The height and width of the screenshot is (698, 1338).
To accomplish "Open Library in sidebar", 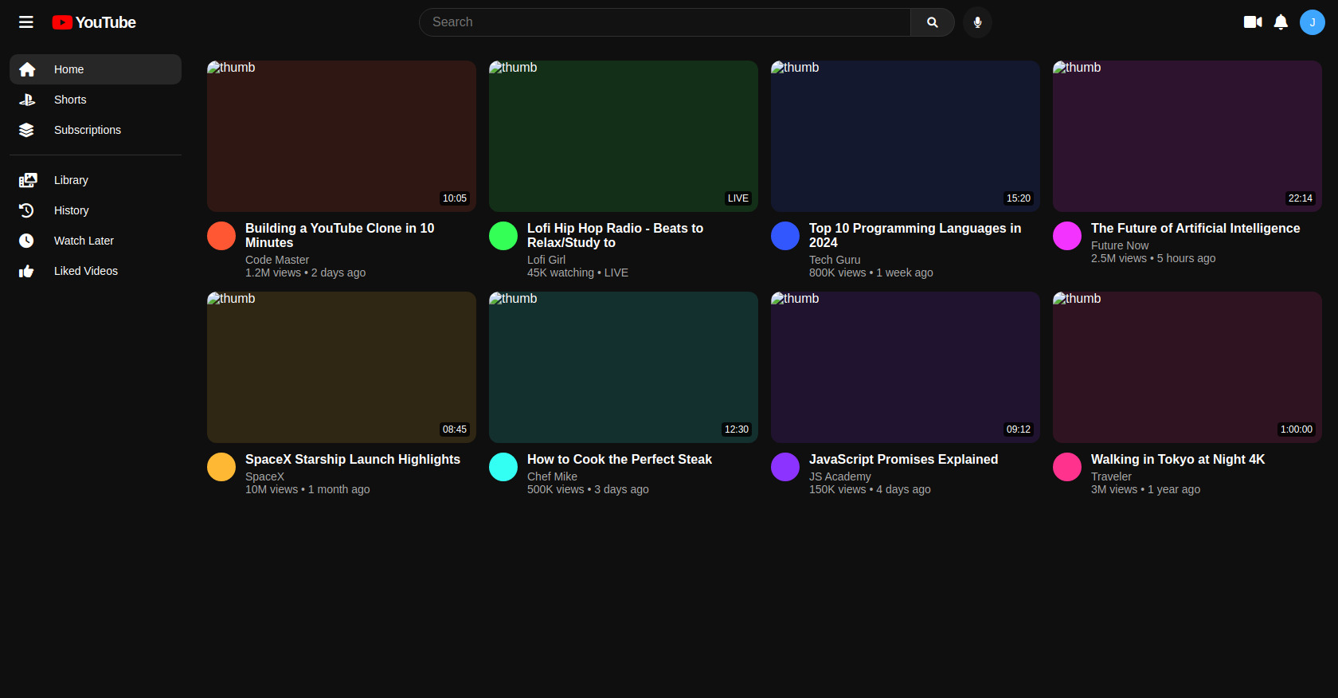I will coord(96,180).
